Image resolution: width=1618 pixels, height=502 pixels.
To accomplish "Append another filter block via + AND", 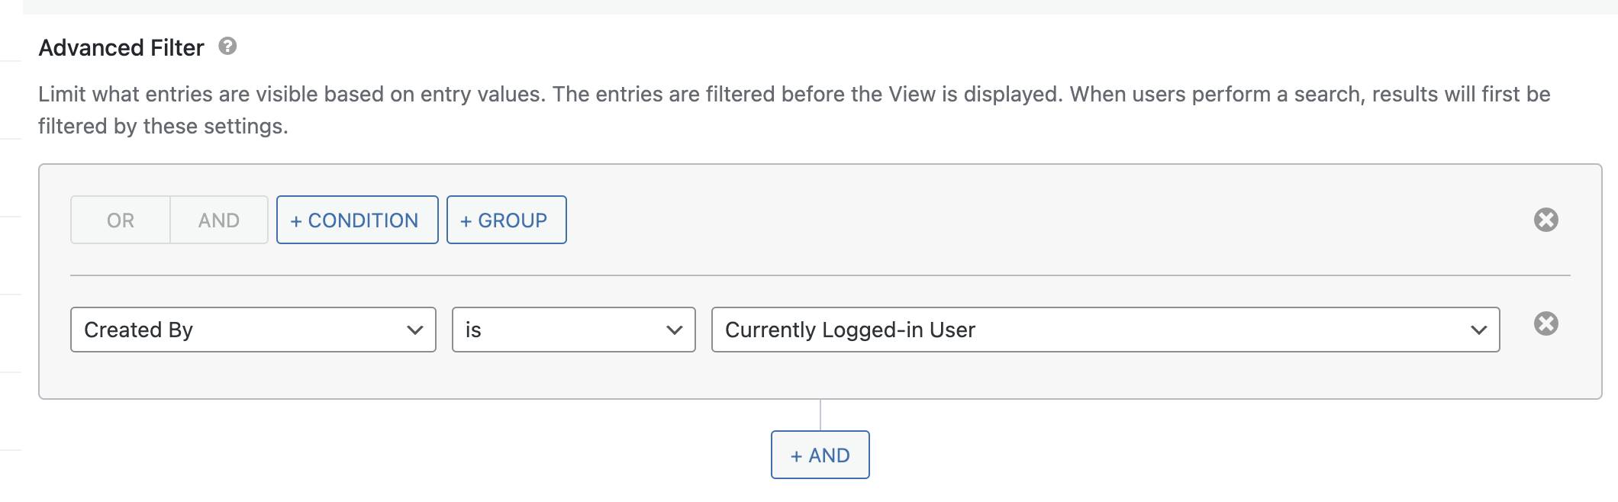I will pos(820,455).
